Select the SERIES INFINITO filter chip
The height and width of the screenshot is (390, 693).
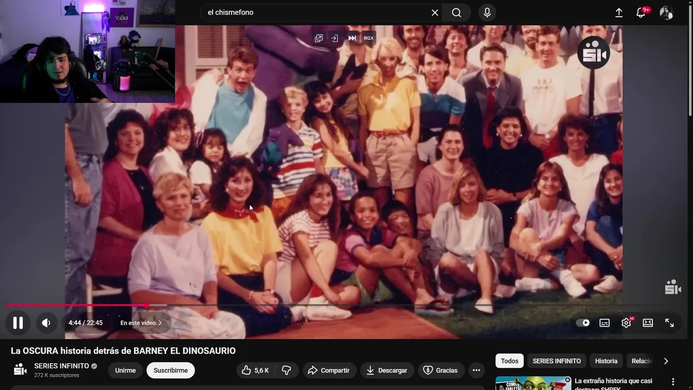(x=557, y=361)
